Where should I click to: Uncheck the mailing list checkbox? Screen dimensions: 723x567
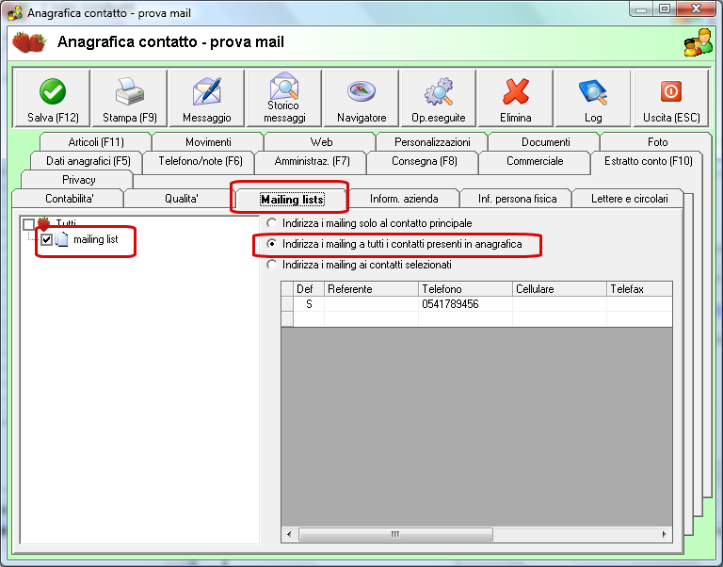[46, 239]
